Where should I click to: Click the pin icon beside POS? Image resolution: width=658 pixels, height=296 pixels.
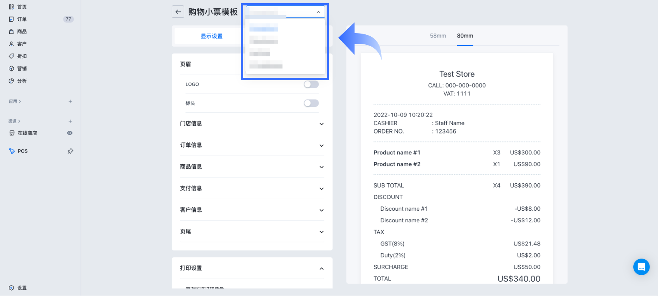[70, 151]
